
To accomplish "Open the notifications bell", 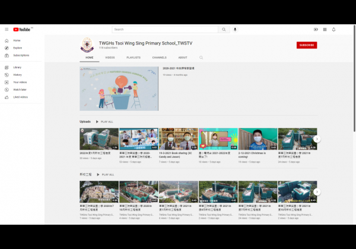I will (x=333, y=30).
